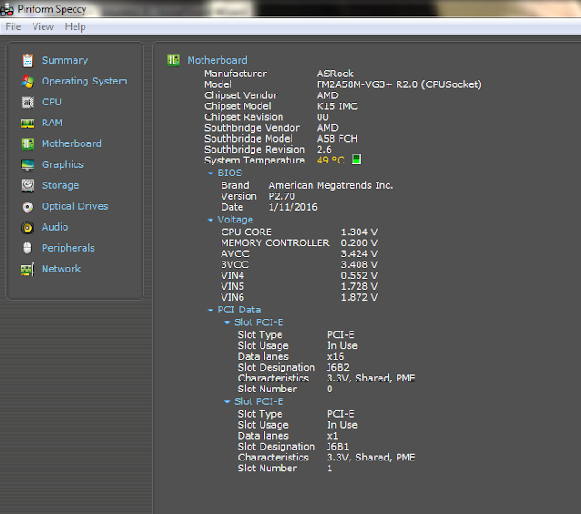The image size is (581, 514).
Task: Go to the CPU section
Action: [52, 102]
